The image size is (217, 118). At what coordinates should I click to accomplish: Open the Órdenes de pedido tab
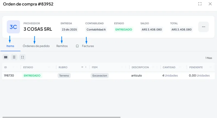36,46
